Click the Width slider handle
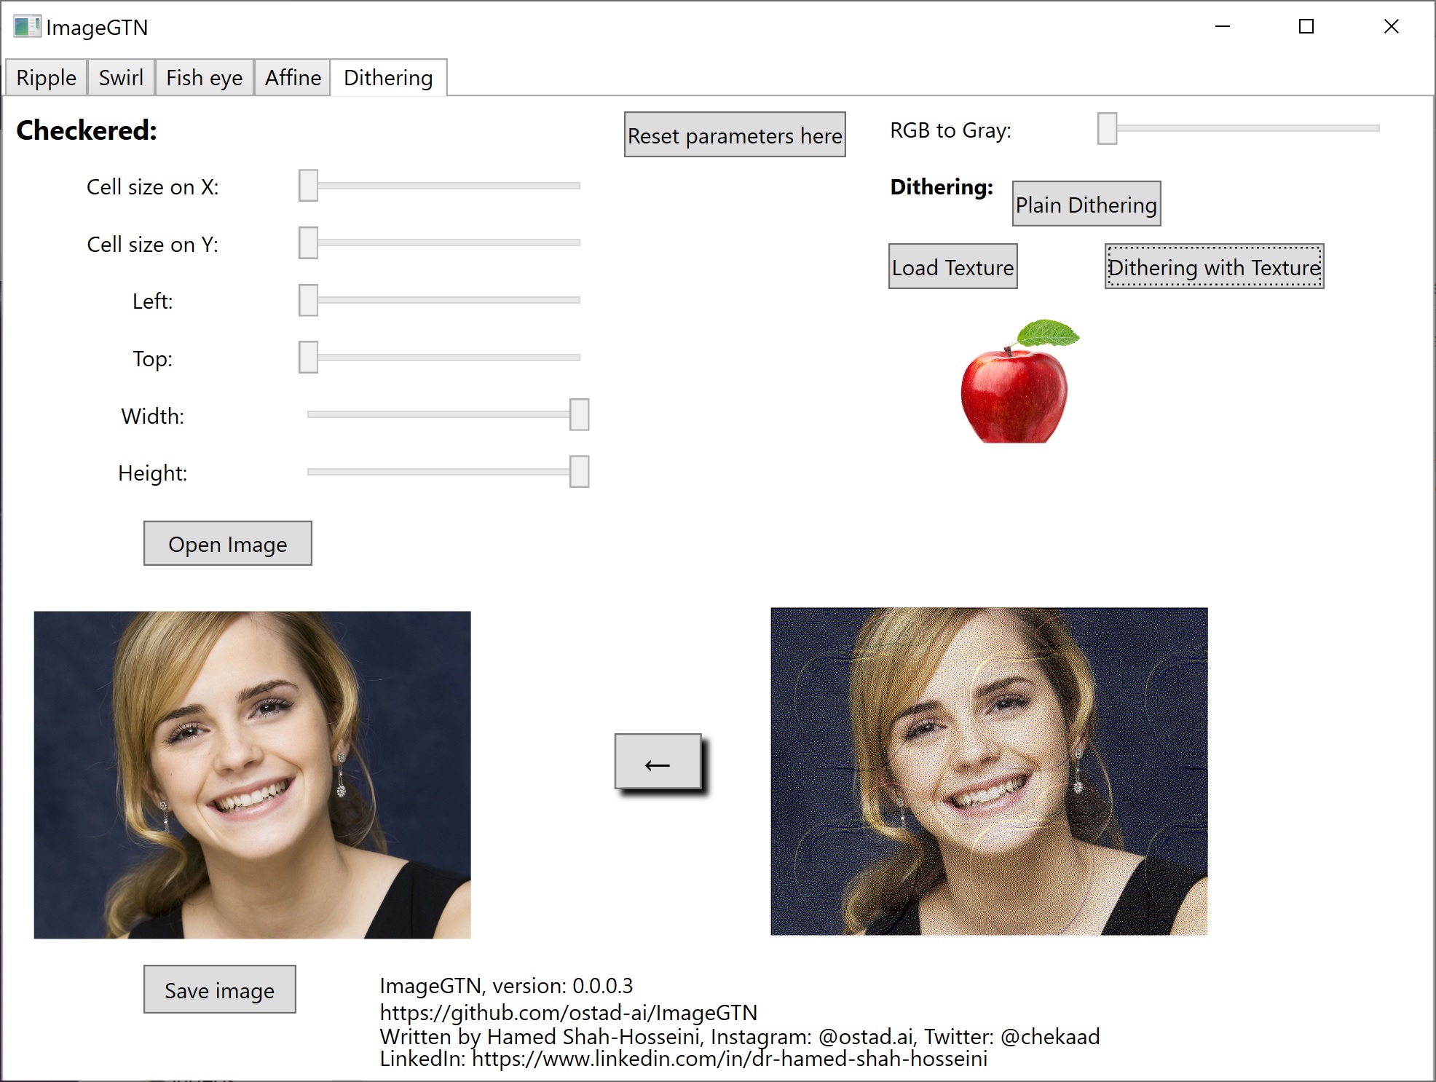The image size is (1436, 1082). click(x=579, y=414)
